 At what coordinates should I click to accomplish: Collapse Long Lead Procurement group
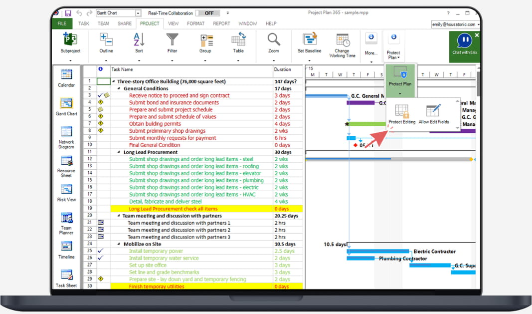pyautogui.click(x=119, y=152)
